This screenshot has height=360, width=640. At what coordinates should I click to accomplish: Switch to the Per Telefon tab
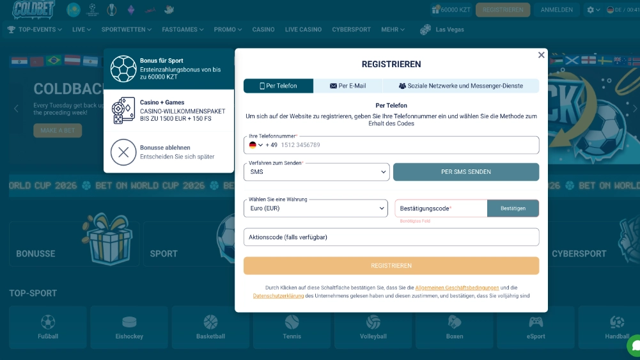(x=278, y=86)
